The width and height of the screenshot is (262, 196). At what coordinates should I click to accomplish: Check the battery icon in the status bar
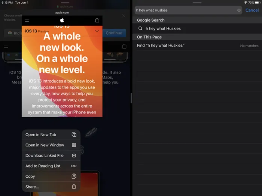coord(257,3)
